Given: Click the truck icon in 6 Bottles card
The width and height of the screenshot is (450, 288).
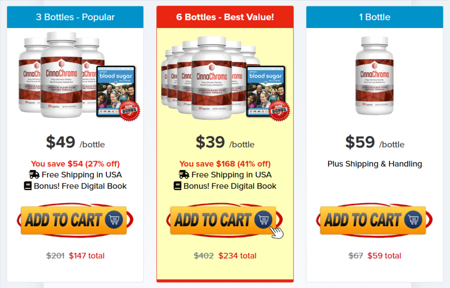Looking at the screenshot, I should coord(184,174).
